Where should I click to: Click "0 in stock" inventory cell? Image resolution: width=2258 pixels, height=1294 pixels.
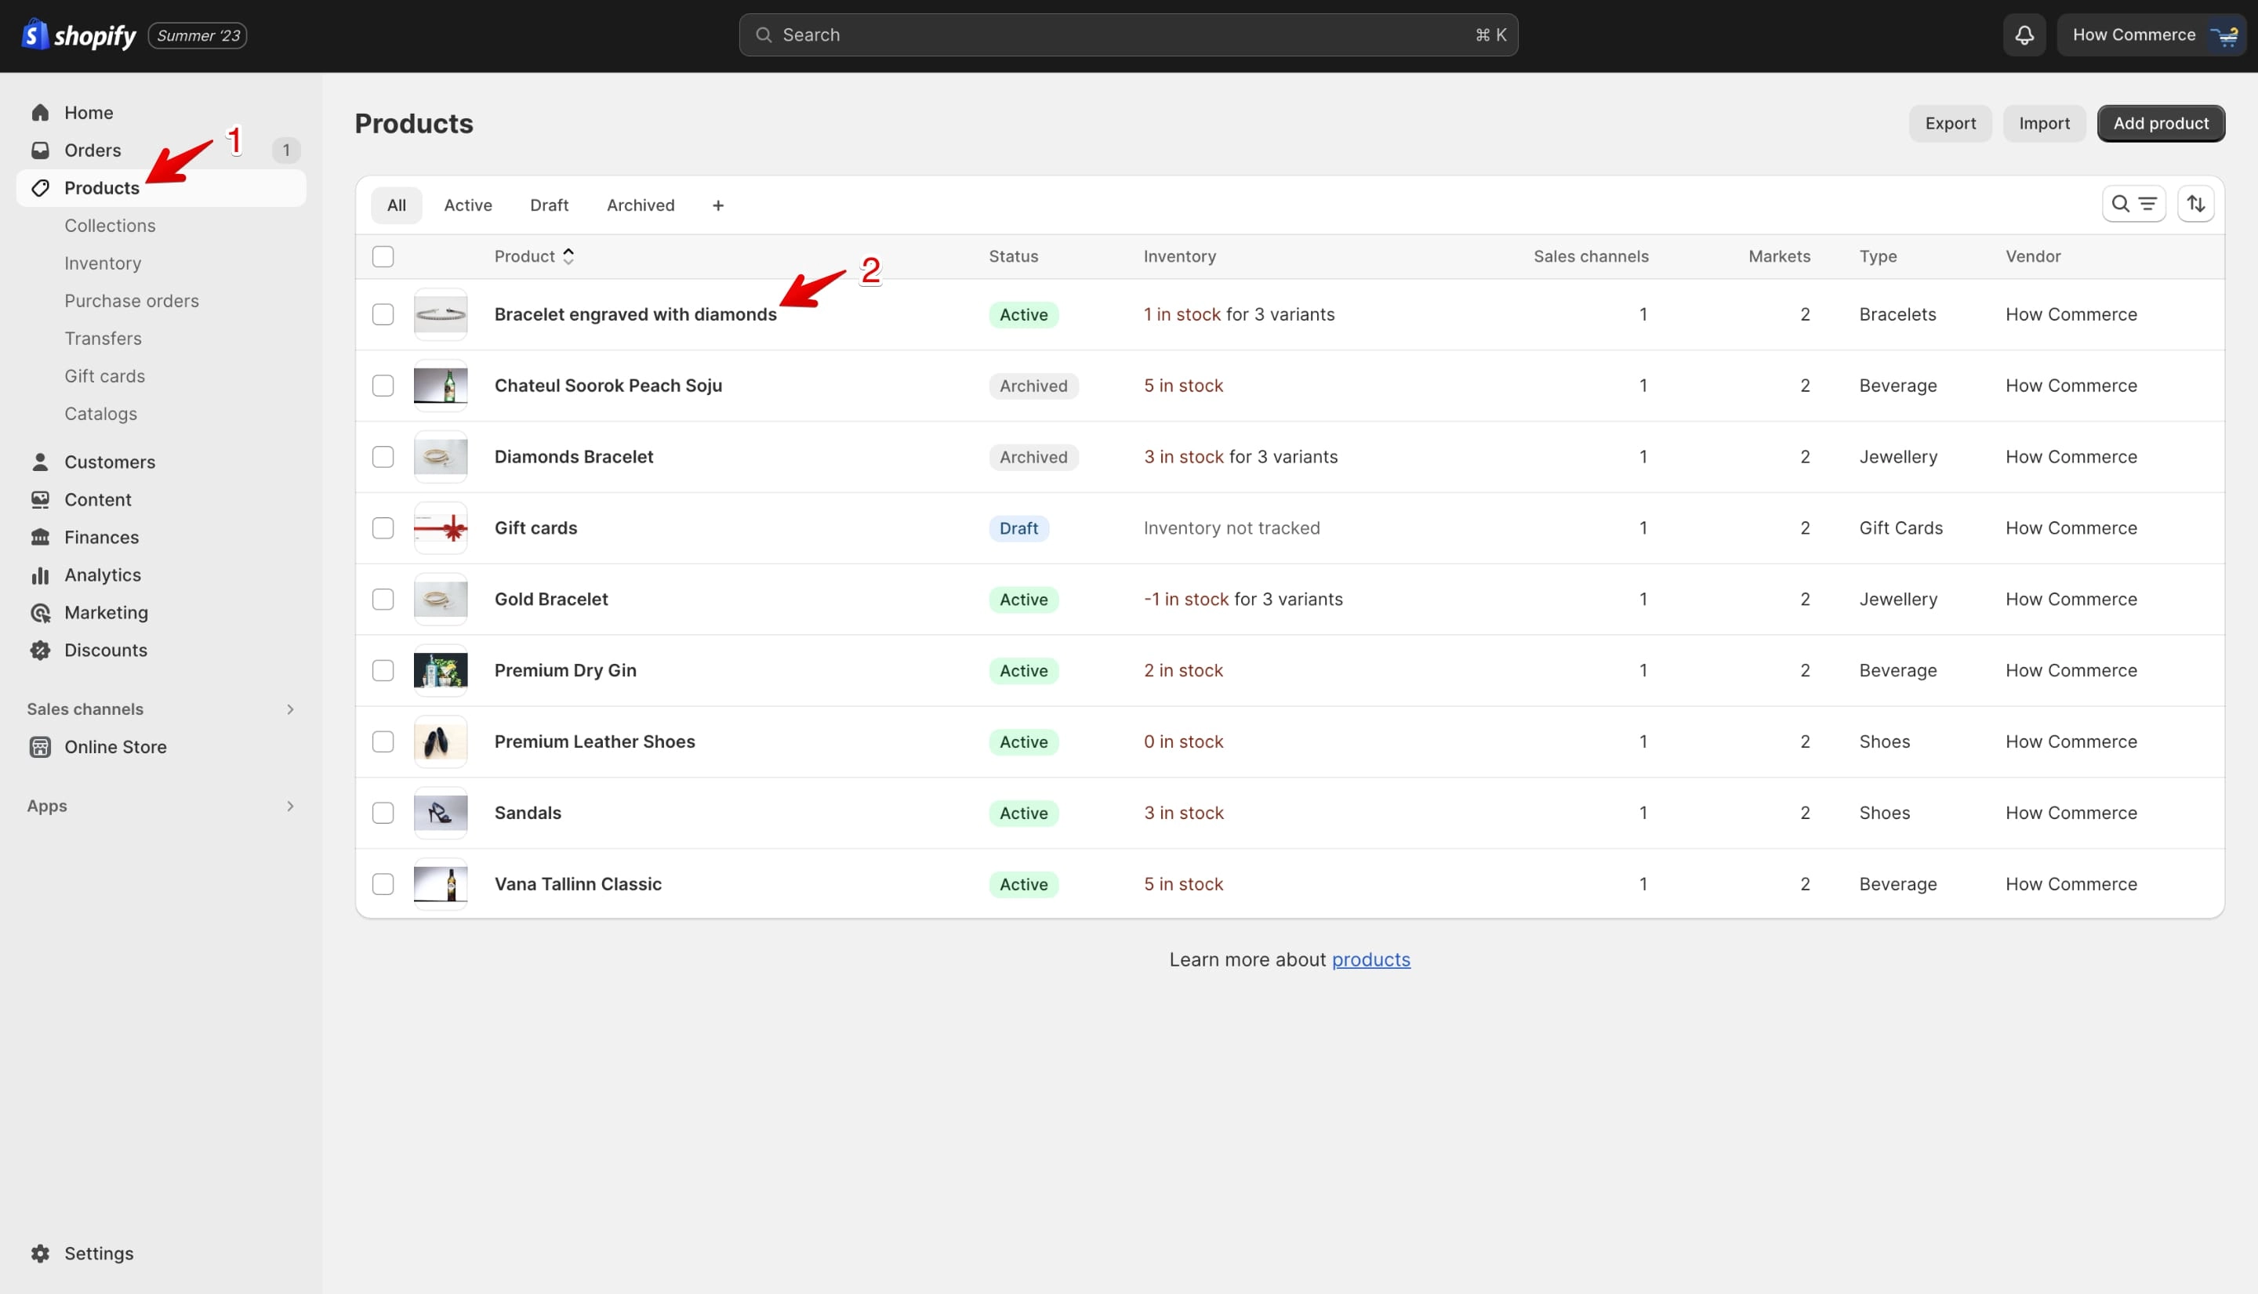[1183, 741]
